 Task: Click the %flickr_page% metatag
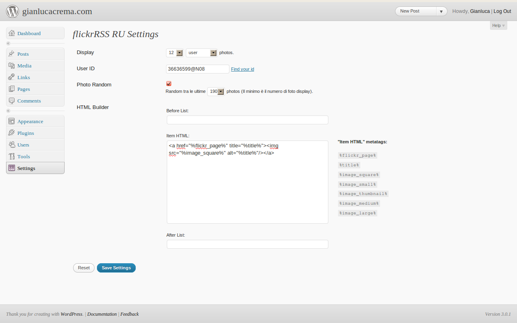tap(357, 155)
